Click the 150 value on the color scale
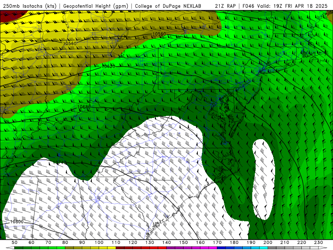This screenshot has width=333, height=250. [183, 242]
